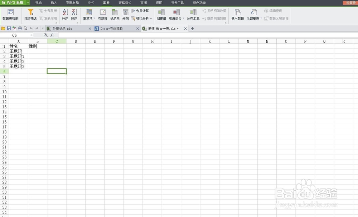Open the sort group dialog launcher
This screenshot has width=358, height=217.
point(77,23)
